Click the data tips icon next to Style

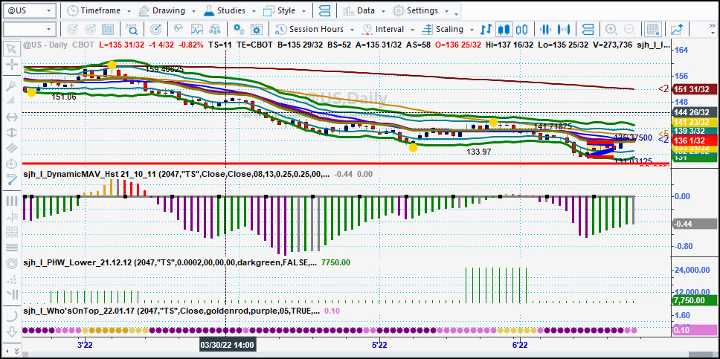(324, 10)
